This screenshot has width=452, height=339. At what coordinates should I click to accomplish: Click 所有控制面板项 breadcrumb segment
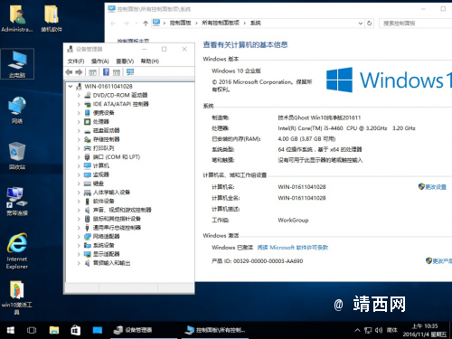(x=221, y=23)
